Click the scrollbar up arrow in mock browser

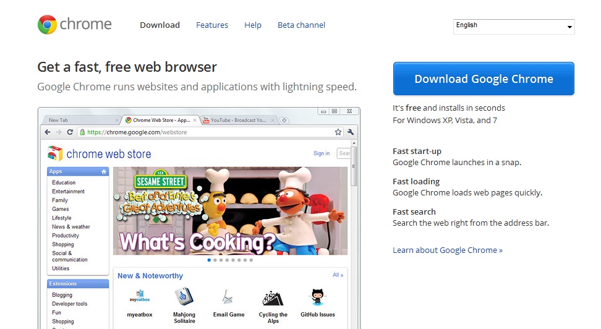354,143
